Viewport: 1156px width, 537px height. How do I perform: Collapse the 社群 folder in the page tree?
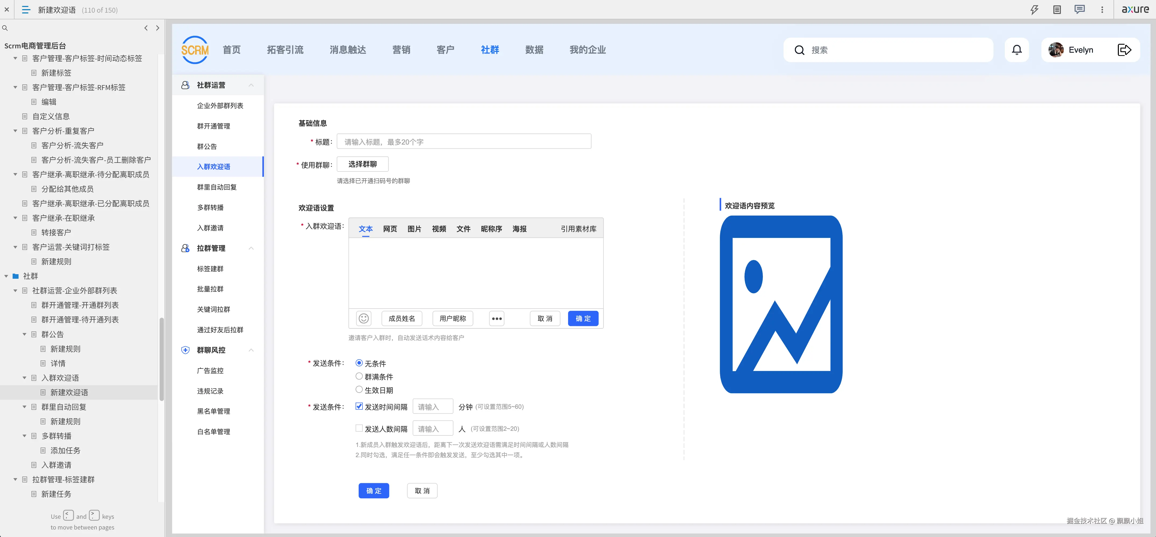6,276
